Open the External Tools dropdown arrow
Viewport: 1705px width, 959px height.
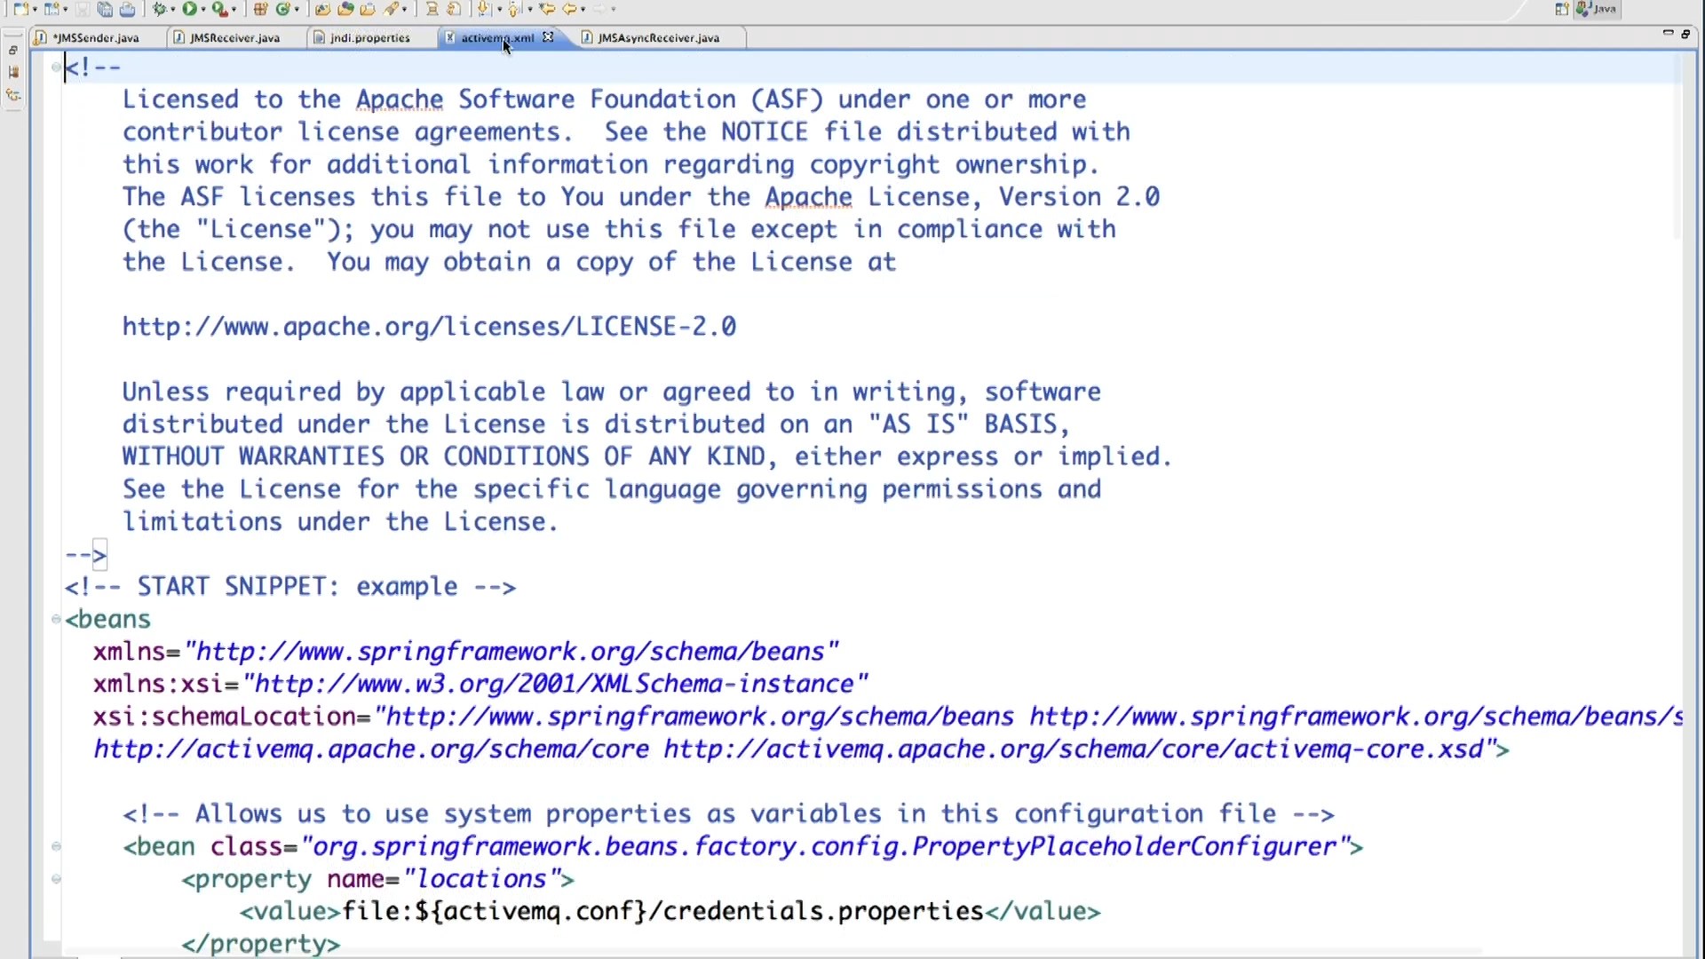coord(234,10)
